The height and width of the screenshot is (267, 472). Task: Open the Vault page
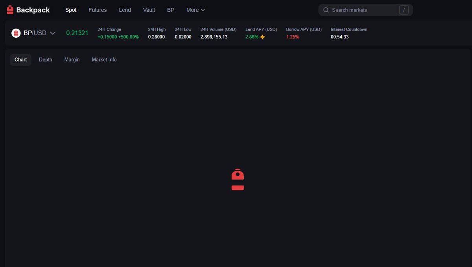point(149,10)
